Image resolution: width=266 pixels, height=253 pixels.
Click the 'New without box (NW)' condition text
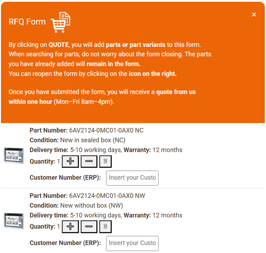pos(92,206)
